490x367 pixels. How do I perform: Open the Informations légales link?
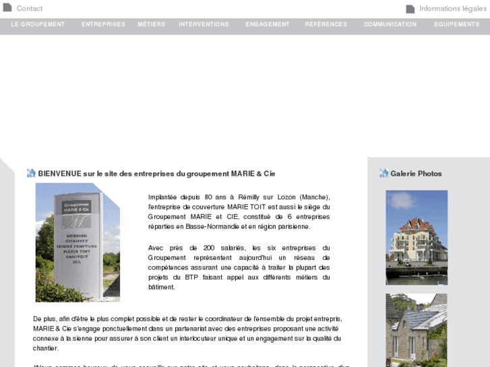tap(453, 9)
